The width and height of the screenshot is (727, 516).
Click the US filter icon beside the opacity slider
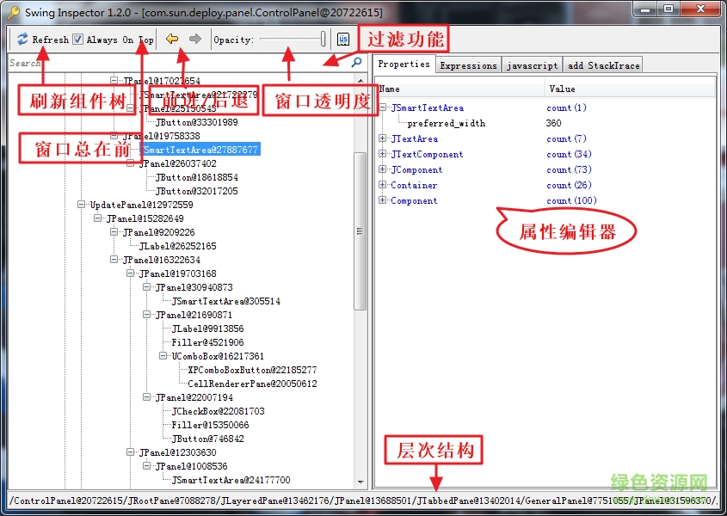pos(343,39)
